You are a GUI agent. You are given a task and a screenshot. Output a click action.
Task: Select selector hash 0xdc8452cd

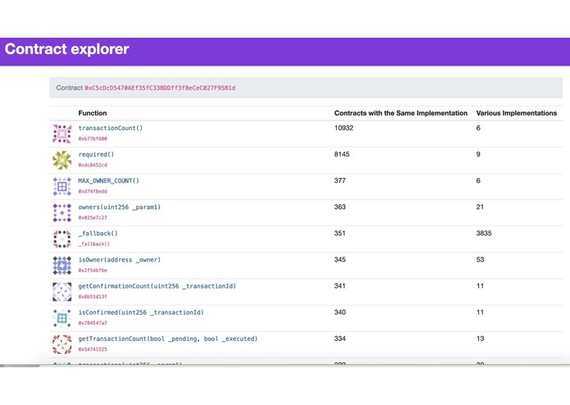point(93,165)
